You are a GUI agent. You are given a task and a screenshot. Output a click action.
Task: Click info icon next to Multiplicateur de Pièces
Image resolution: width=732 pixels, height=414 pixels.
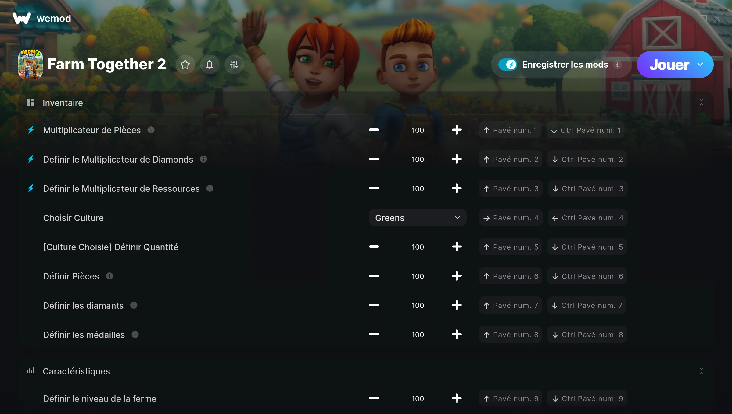[151, 130]
